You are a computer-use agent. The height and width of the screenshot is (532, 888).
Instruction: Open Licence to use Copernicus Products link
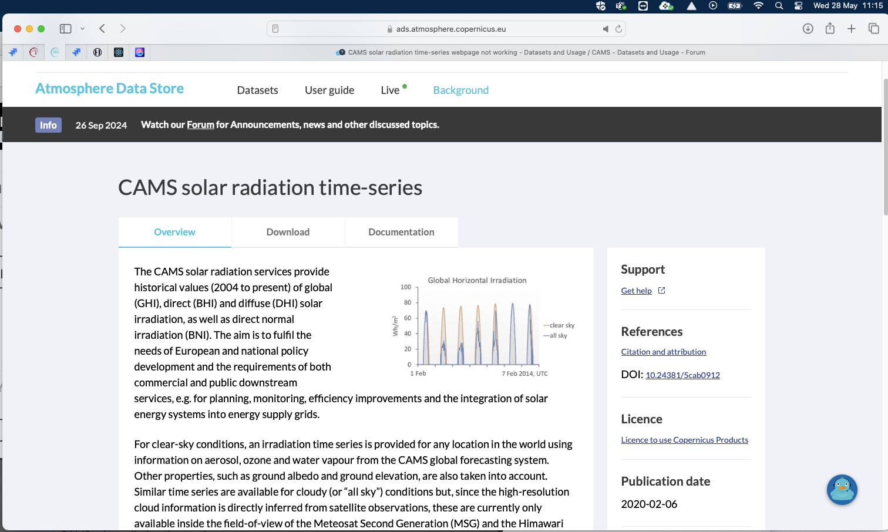685,440
